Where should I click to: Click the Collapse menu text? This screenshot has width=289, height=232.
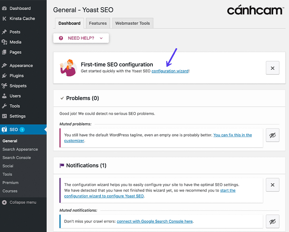tap(23, 202)
